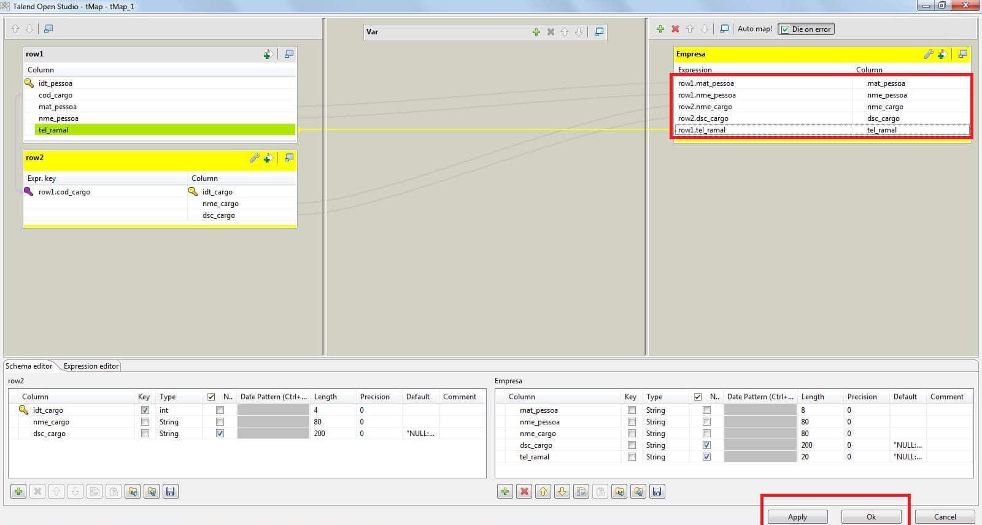Image resolution: width=982 pixels, height=525 pixels.
Task: Open the row2 table wrench settings
Action: pyautogui.click(x=254, y=158)
